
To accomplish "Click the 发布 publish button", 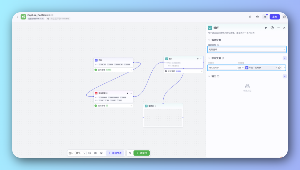I will click(x=275, y=17).
